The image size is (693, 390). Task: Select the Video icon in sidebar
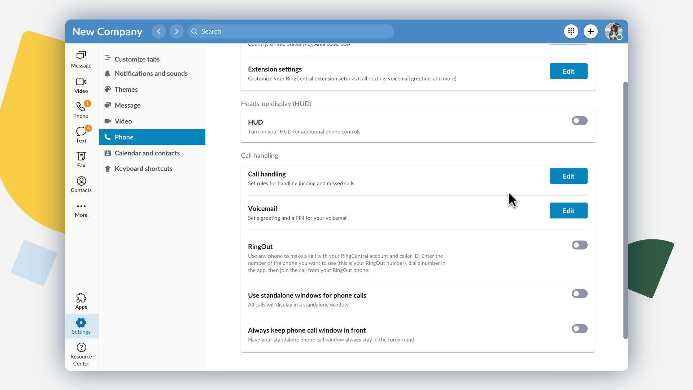click(81, 85)
